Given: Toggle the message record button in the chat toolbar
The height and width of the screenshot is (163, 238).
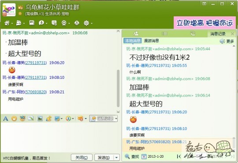Looking at the screenshot, I should 102,119.
